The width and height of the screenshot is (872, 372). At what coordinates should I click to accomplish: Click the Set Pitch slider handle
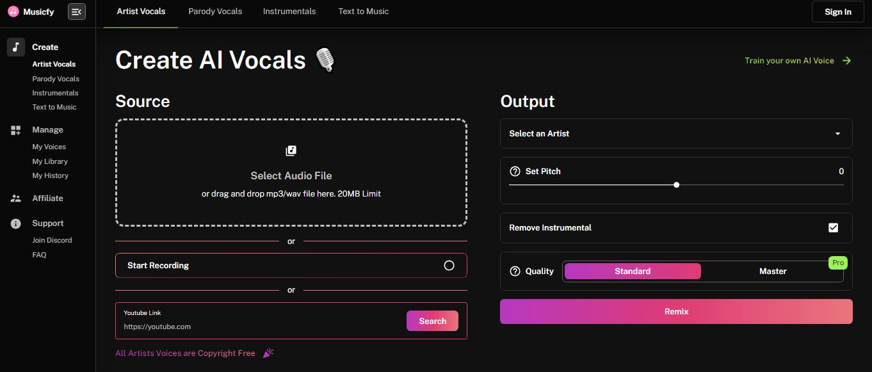(x=677, y=185)
